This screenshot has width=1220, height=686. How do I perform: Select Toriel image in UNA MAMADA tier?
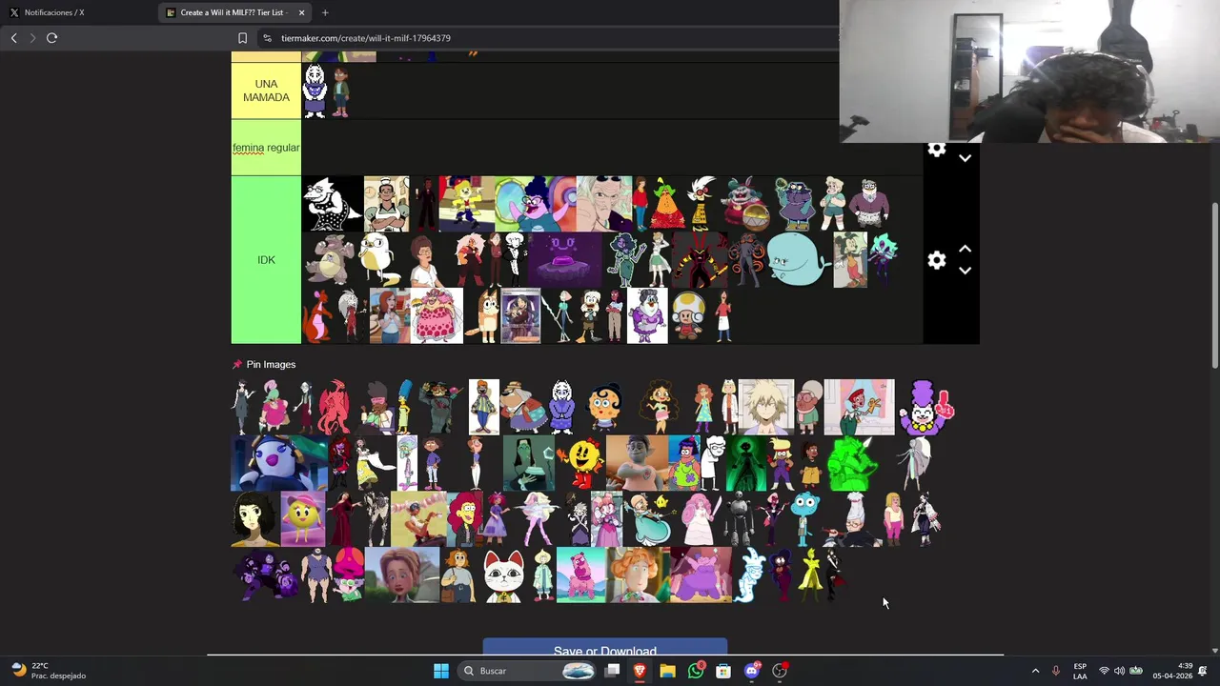[315, 91]
